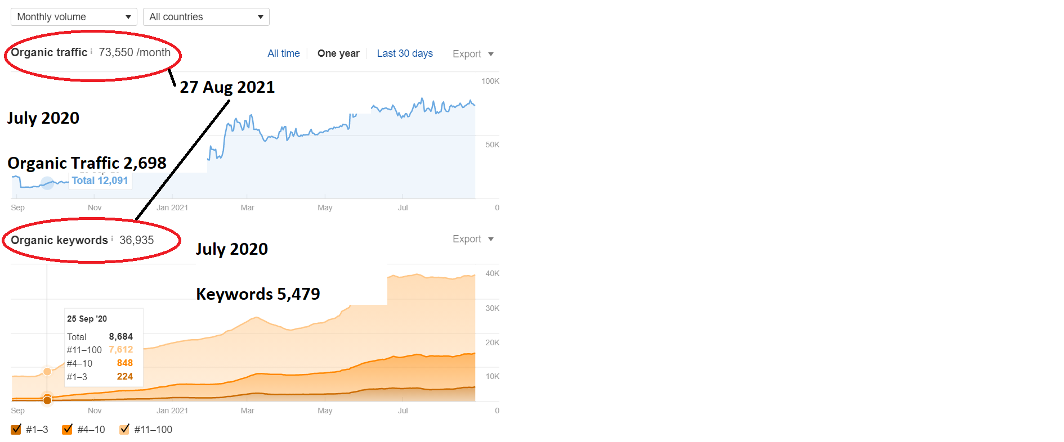Switch to the All time range
The height and width of the screenshot is (442, 1064).
tap(284, 53)
